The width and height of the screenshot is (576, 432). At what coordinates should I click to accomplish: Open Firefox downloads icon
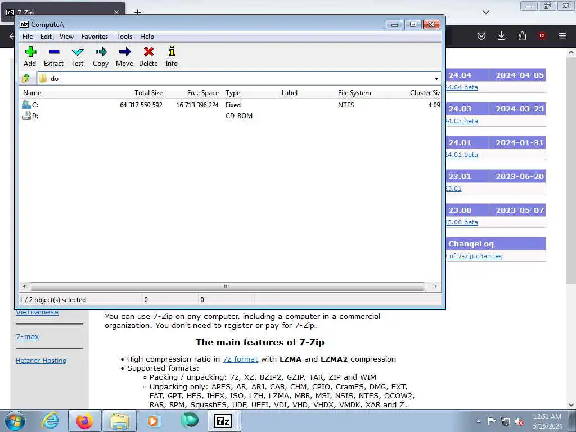[501, 36]
